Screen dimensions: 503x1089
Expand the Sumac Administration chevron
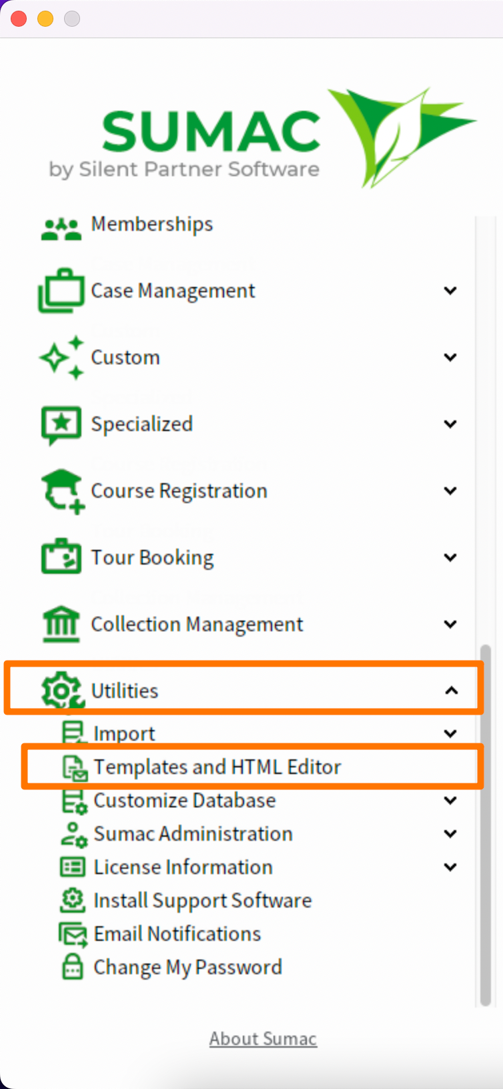(x=451, y=833)
